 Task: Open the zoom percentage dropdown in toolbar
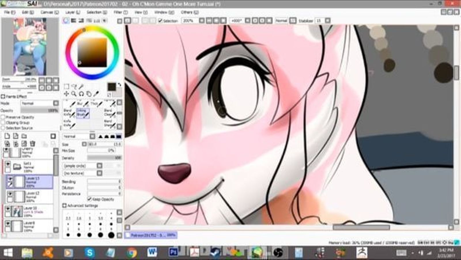point(202,21)
